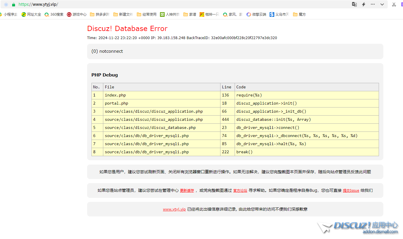This screenshot has width=403, height=239.
Task: Click the lightning speed mode icon
Action: [364, 4]
